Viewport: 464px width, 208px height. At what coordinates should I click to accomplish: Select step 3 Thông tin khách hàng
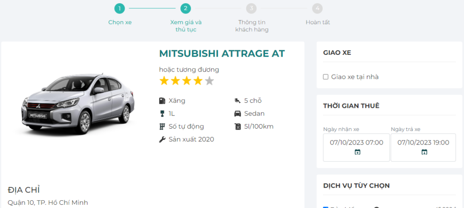251,8
